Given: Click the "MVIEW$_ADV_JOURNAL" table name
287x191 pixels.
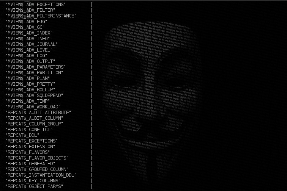Looking at the screenshot, I should 32,44.
